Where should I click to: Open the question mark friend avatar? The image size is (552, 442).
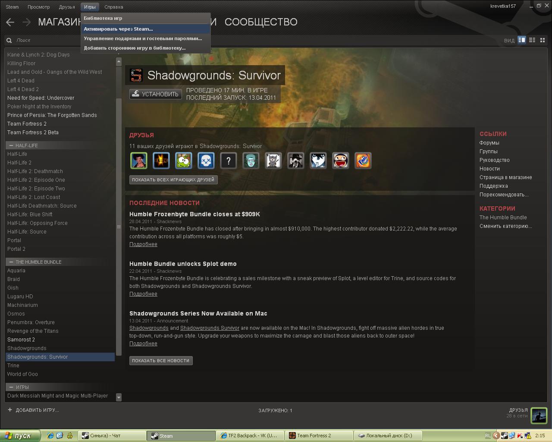(229, 161)
